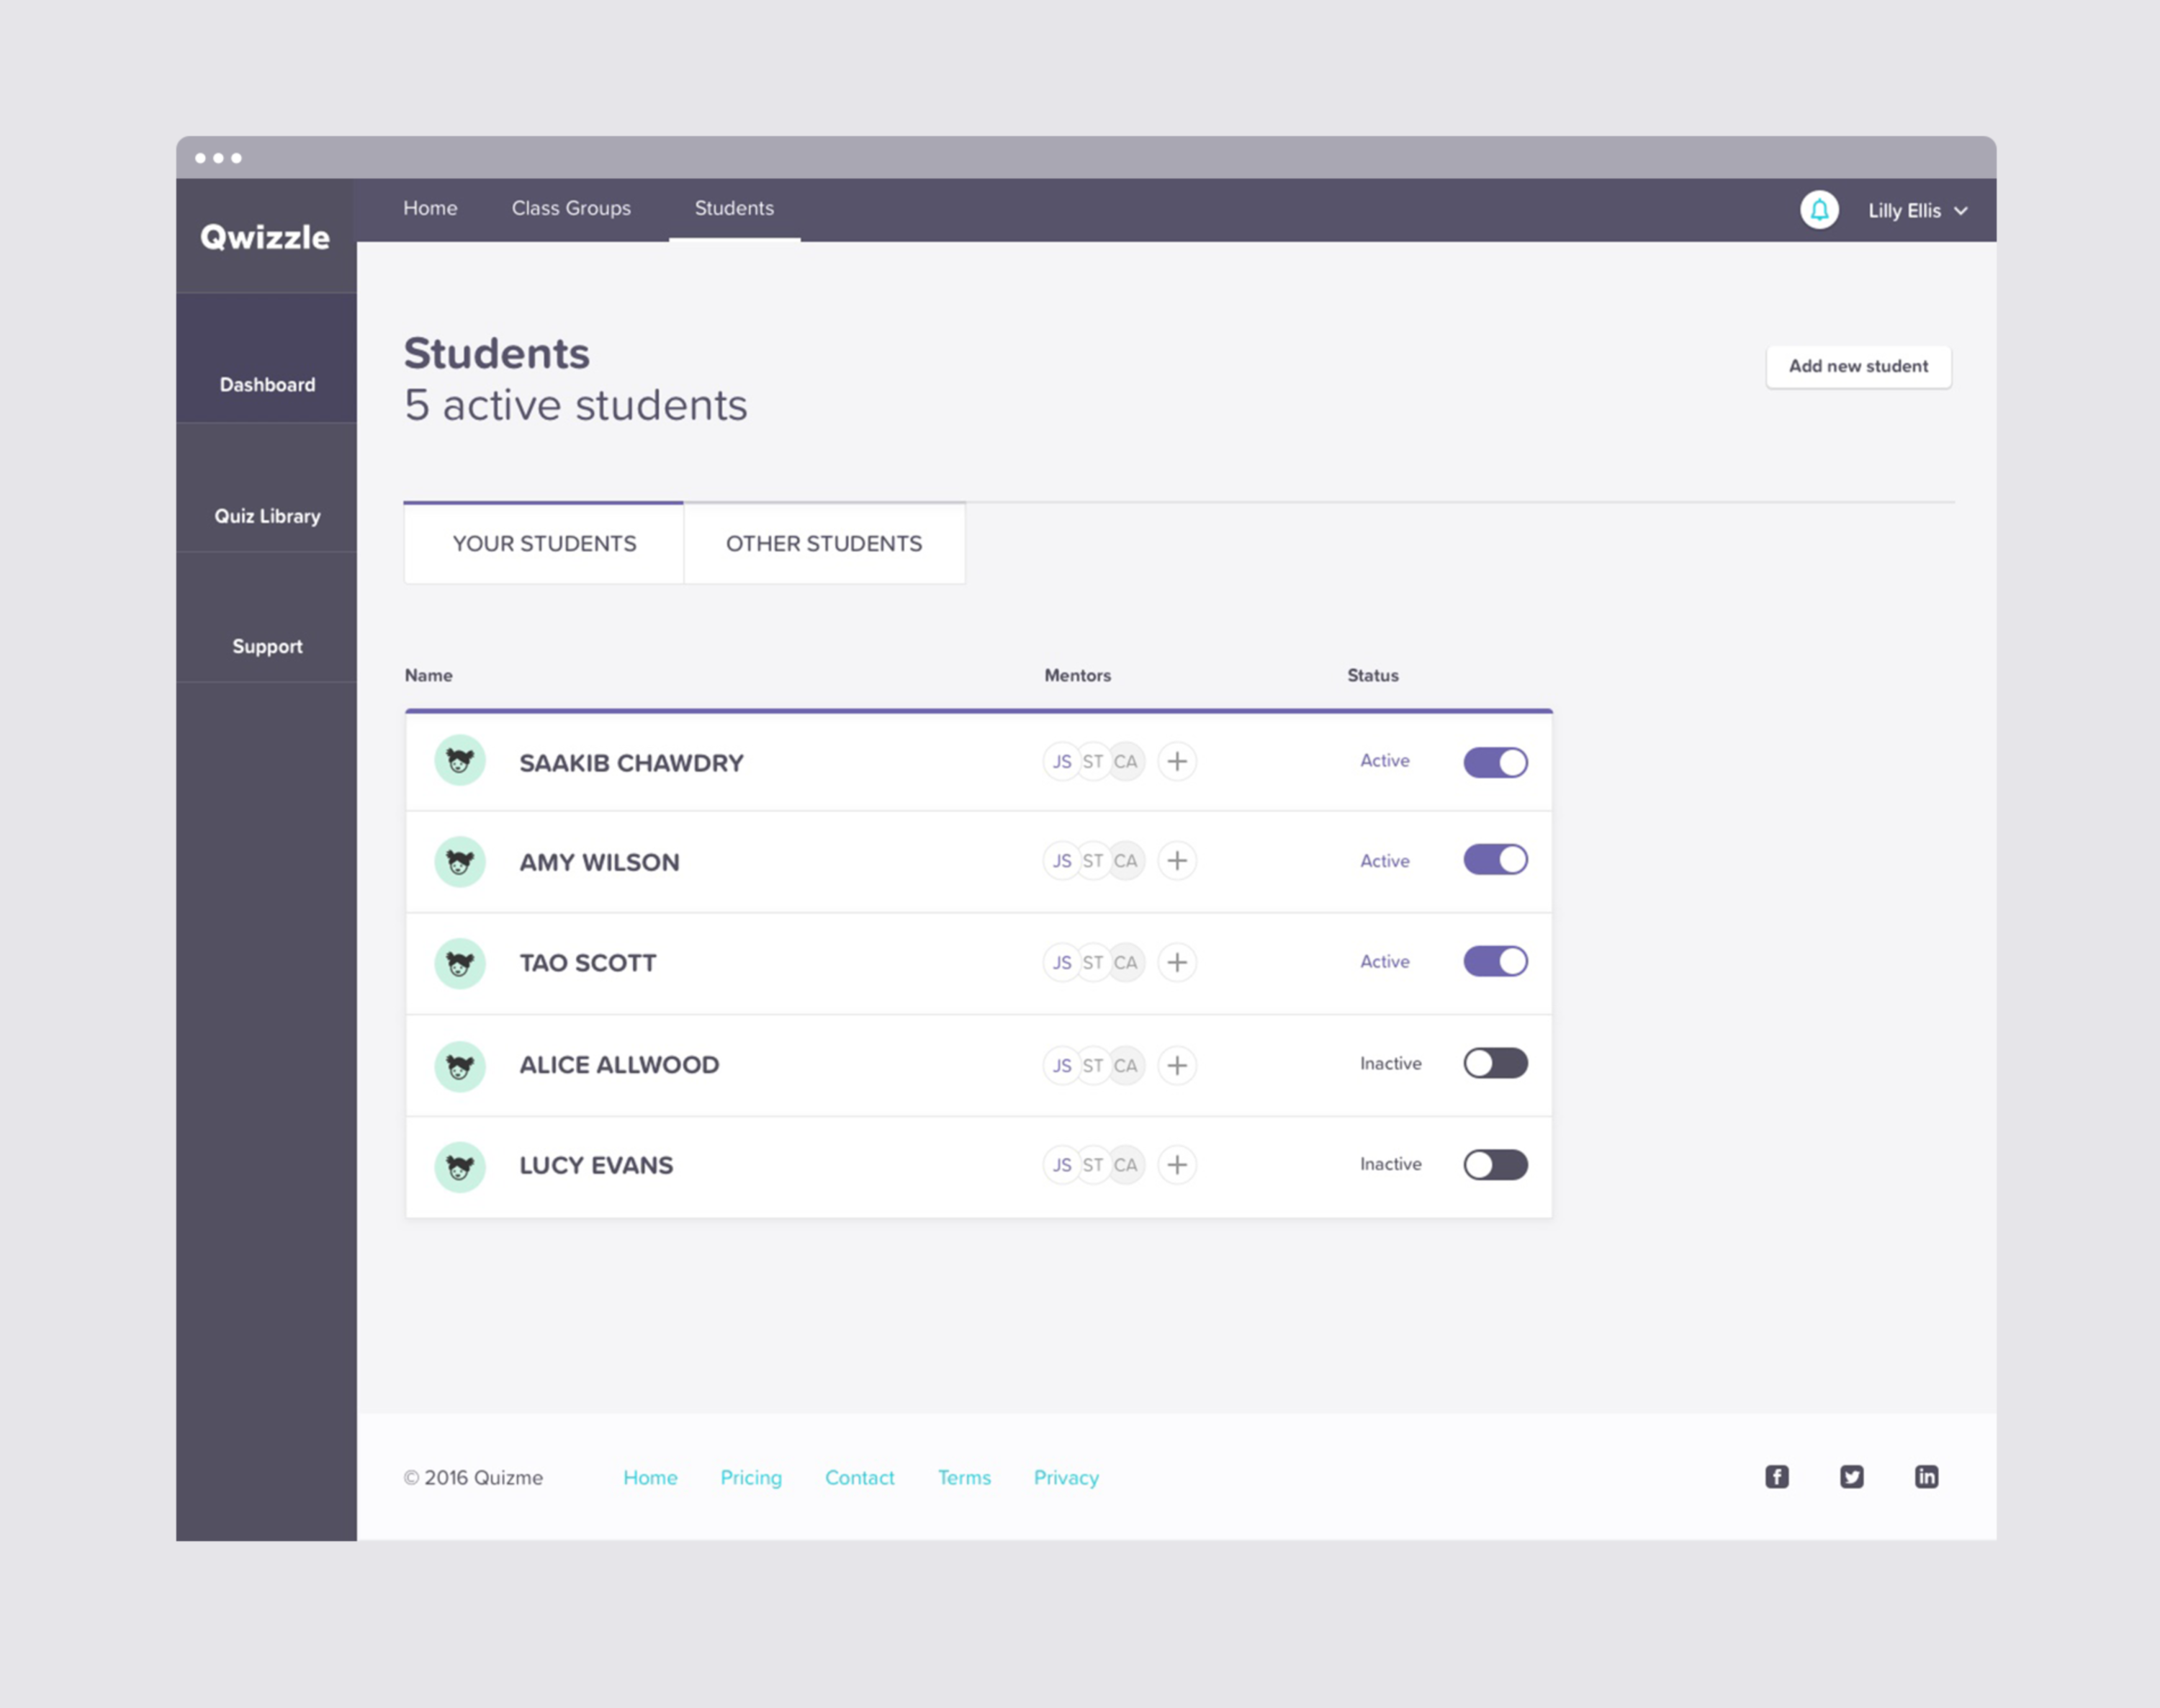Image resolution: width=2160 pixels, height=1708 pixels.
Task: Activate Lucy Evans with the status toggle
Action: coord(1495,1164)
